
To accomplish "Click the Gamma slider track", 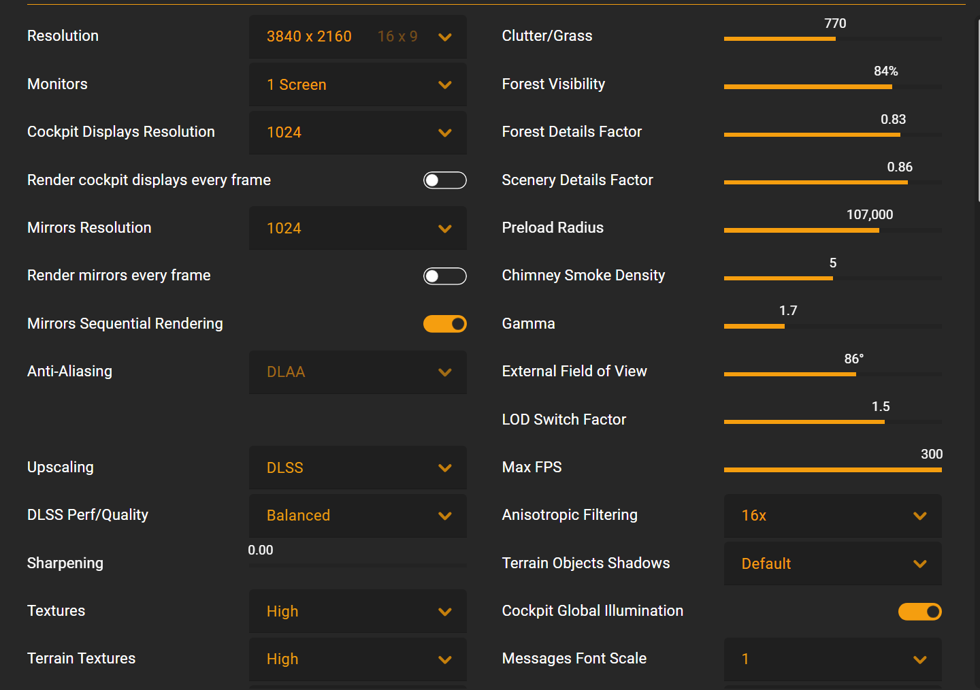I will [832, 327].
